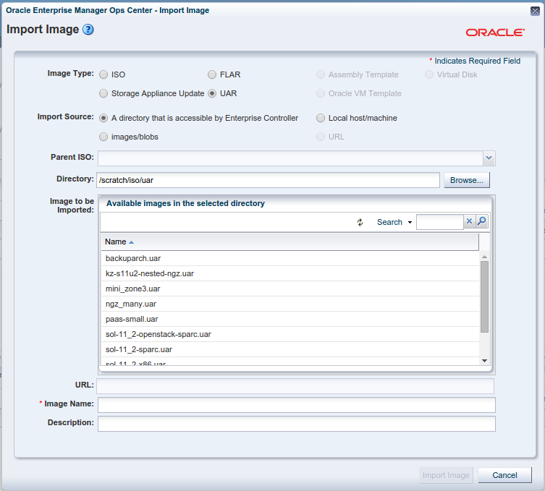Close the Import Image dialog
This screenshot has width=545, height=491.
point(536,11)
